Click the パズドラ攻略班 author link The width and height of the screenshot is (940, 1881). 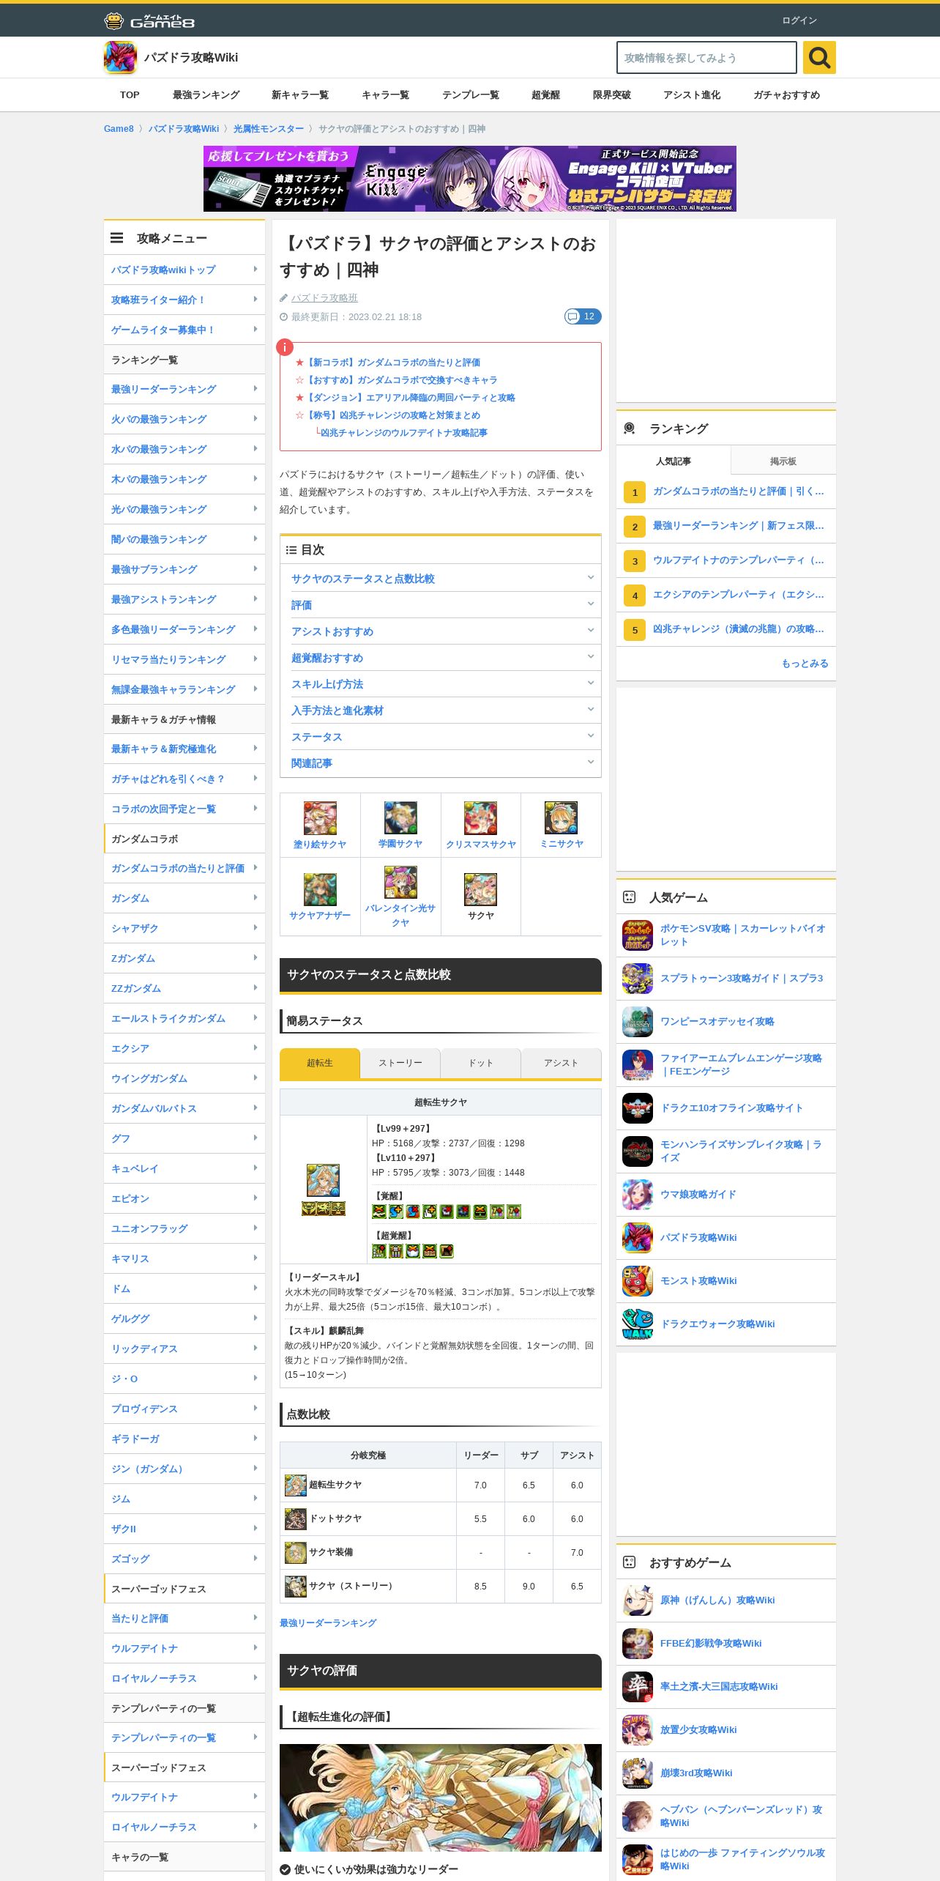tap(324, 298)
